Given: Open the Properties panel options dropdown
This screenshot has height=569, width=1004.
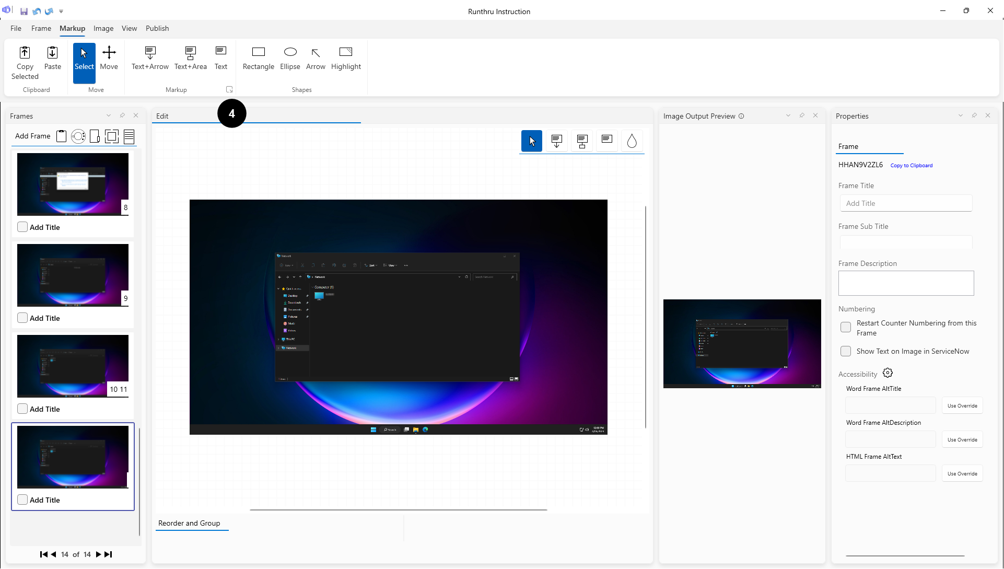Looking at the screenshot, I should pos(960,115).
